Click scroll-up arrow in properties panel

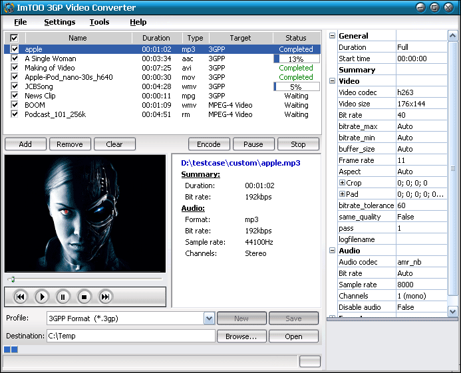click(453, 36)
